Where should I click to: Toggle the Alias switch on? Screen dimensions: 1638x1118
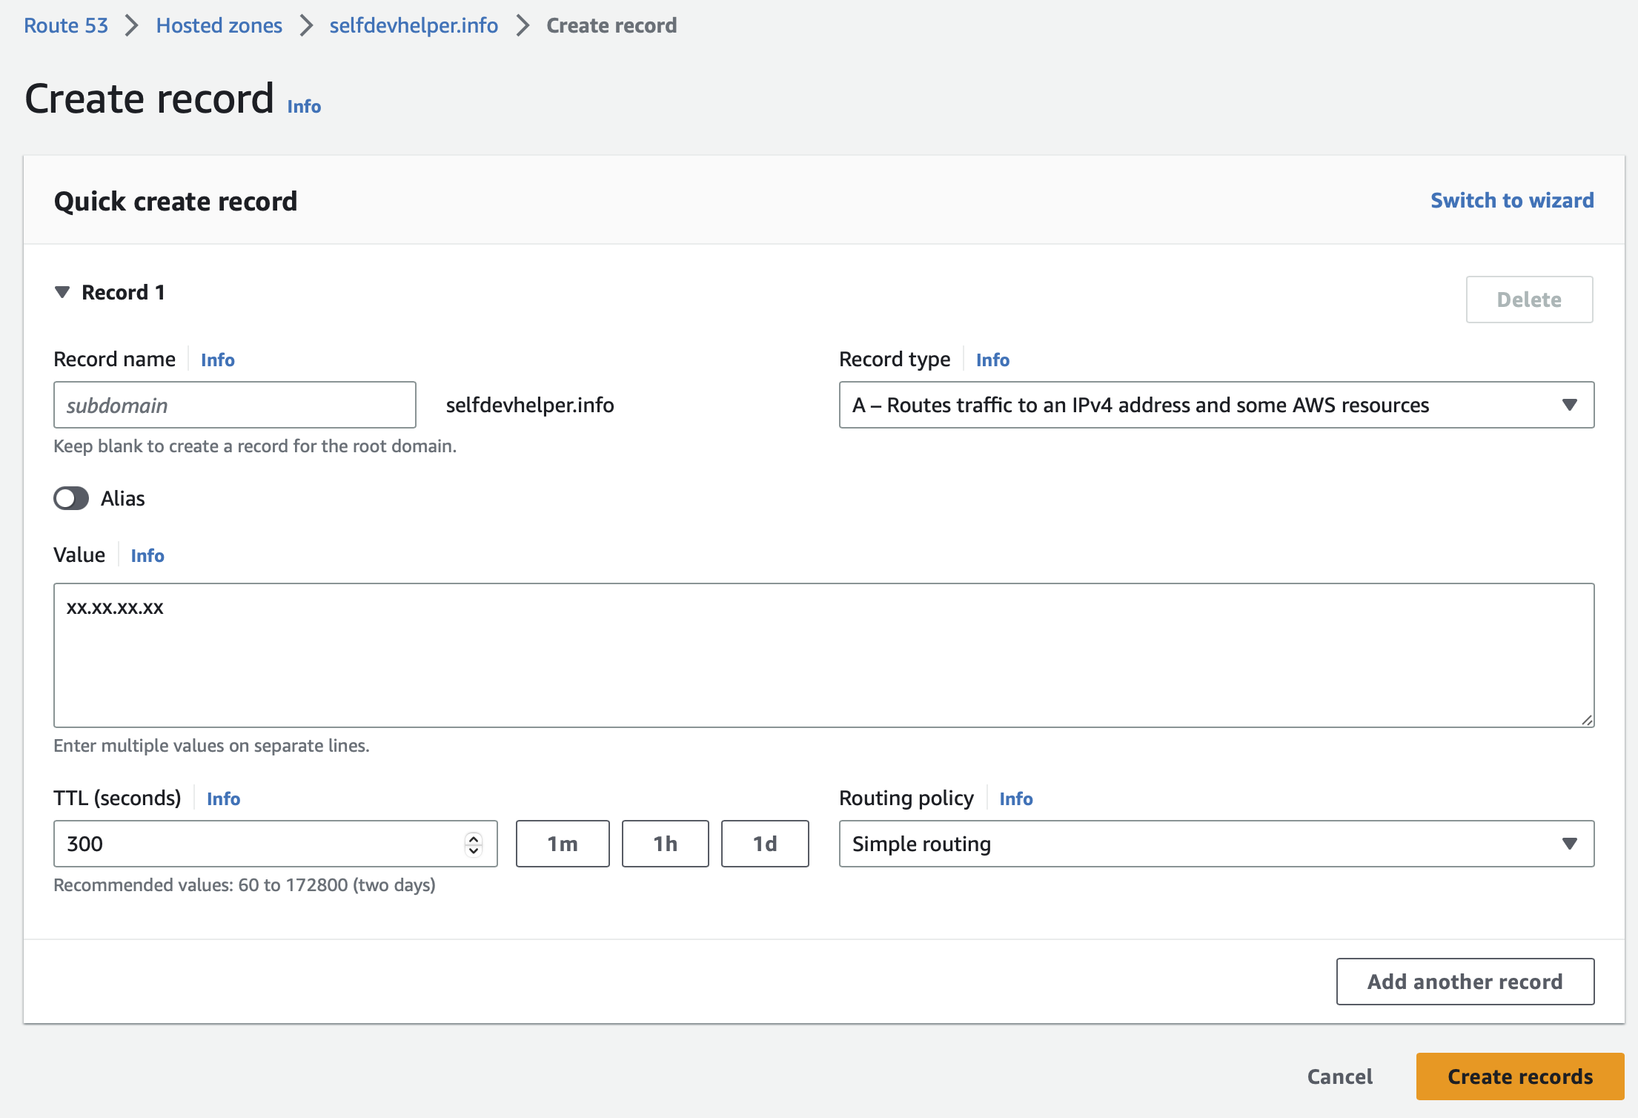71,498
